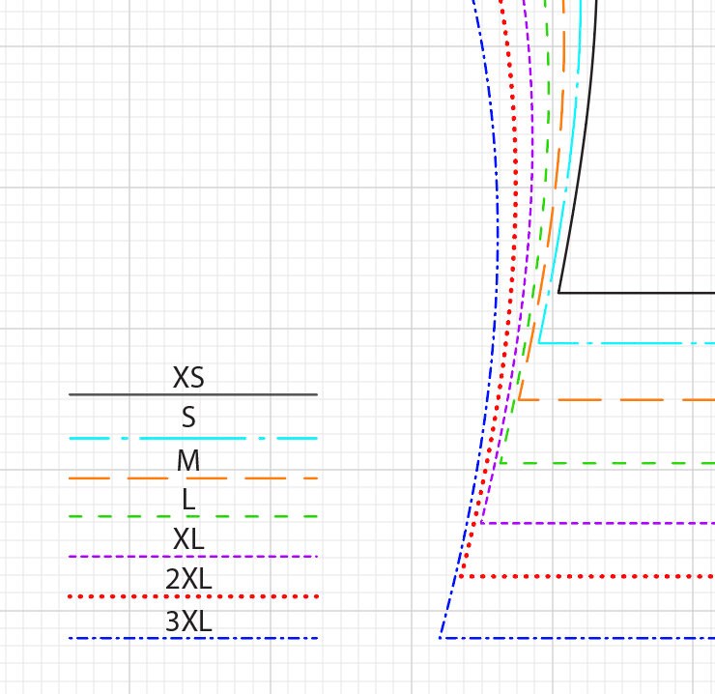Select the cyan dash-dot S legend line
Image resolution: width=715 pixels, height=694 pixels.
[x=193, y=439]
